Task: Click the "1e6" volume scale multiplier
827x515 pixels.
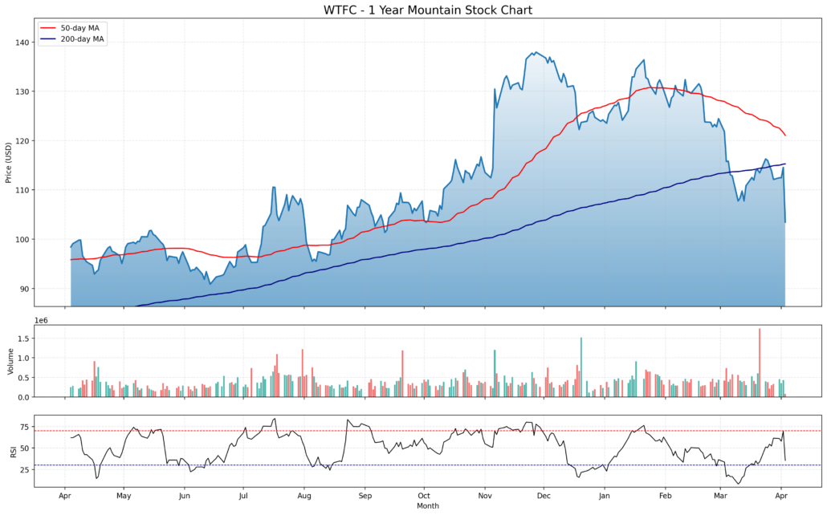Action: pyautogui.click(x=41, y=321)
